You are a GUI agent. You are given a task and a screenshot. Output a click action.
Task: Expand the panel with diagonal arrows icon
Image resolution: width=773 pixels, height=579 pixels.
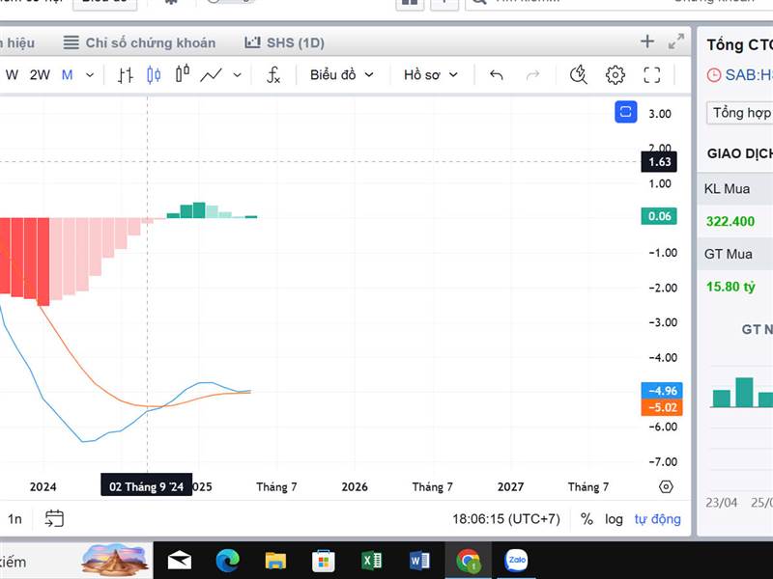click(x=676, y=41)
